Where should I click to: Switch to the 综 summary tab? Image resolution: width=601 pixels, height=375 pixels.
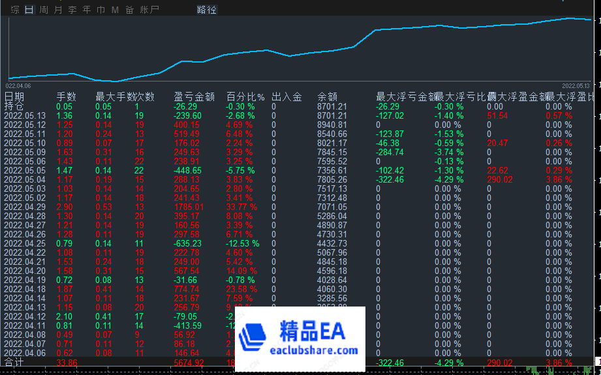pos(14,10)
